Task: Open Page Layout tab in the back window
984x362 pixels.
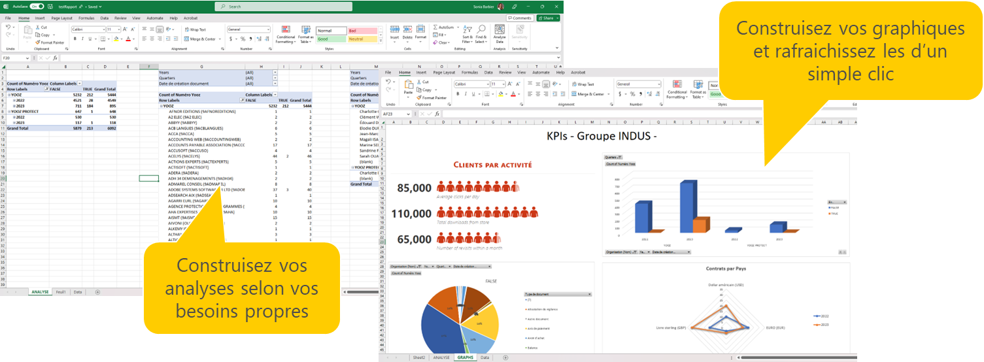Action: click(61, 18)
